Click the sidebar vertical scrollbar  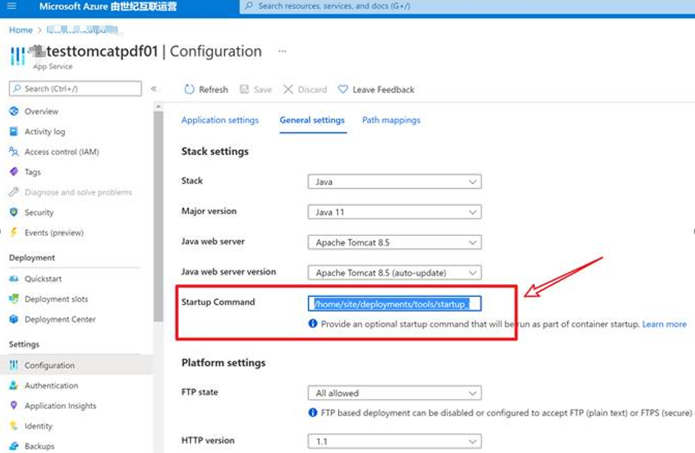pos(158,215)
